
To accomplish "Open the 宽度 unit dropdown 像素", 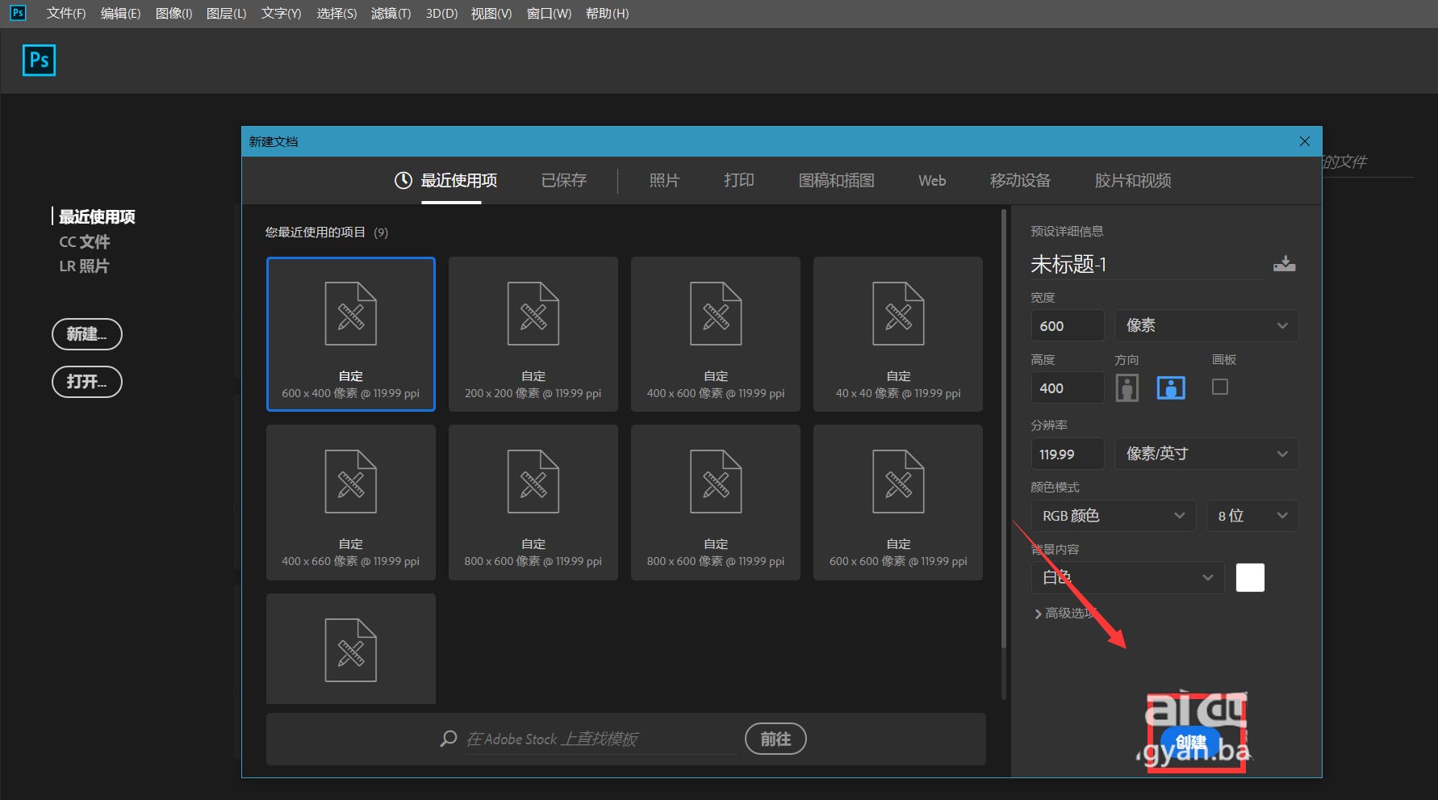I will (1206, 325).
